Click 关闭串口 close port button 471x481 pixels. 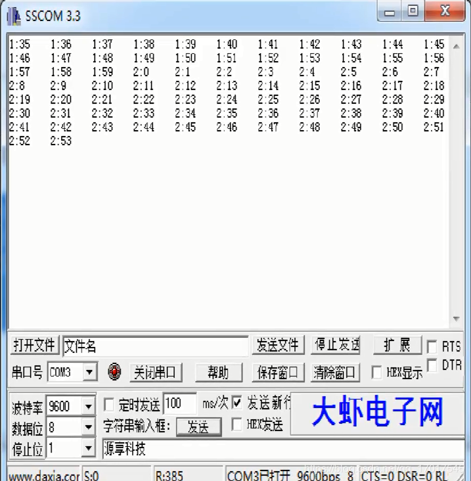[x=156, y=373]
